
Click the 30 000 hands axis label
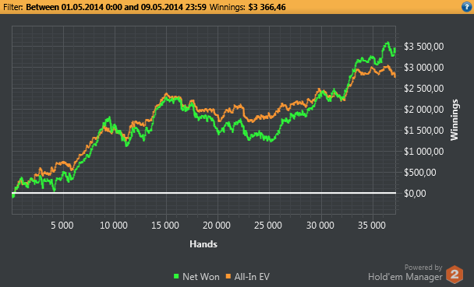320,226
